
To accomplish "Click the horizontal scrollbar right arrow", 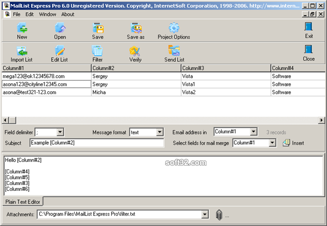I will [x=321, y=120].
